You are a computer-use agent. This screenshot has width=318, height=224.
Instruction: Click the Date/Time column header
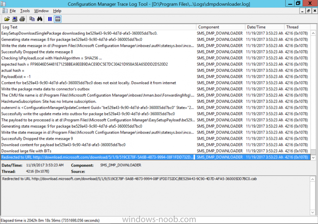pyautogui.click(x=265, y=27)
